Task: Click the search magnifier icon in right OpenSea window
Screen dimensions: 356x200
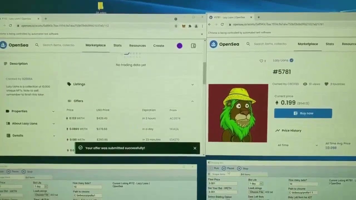Action: 248,44
